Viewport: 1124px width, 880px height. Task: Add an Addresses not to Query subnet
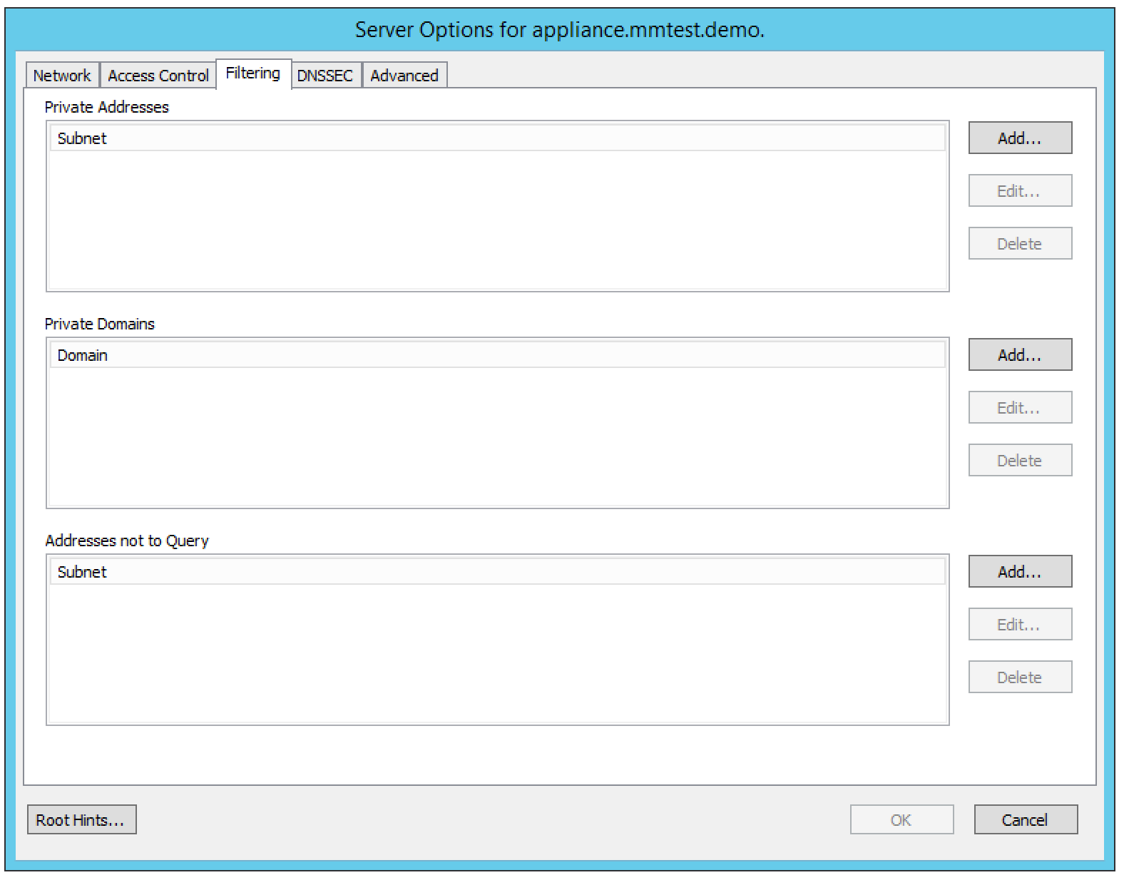tap(1019, 572)
